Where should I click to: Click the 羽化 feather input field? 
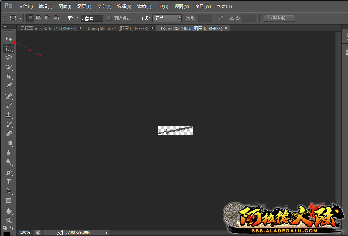[91, 18]
